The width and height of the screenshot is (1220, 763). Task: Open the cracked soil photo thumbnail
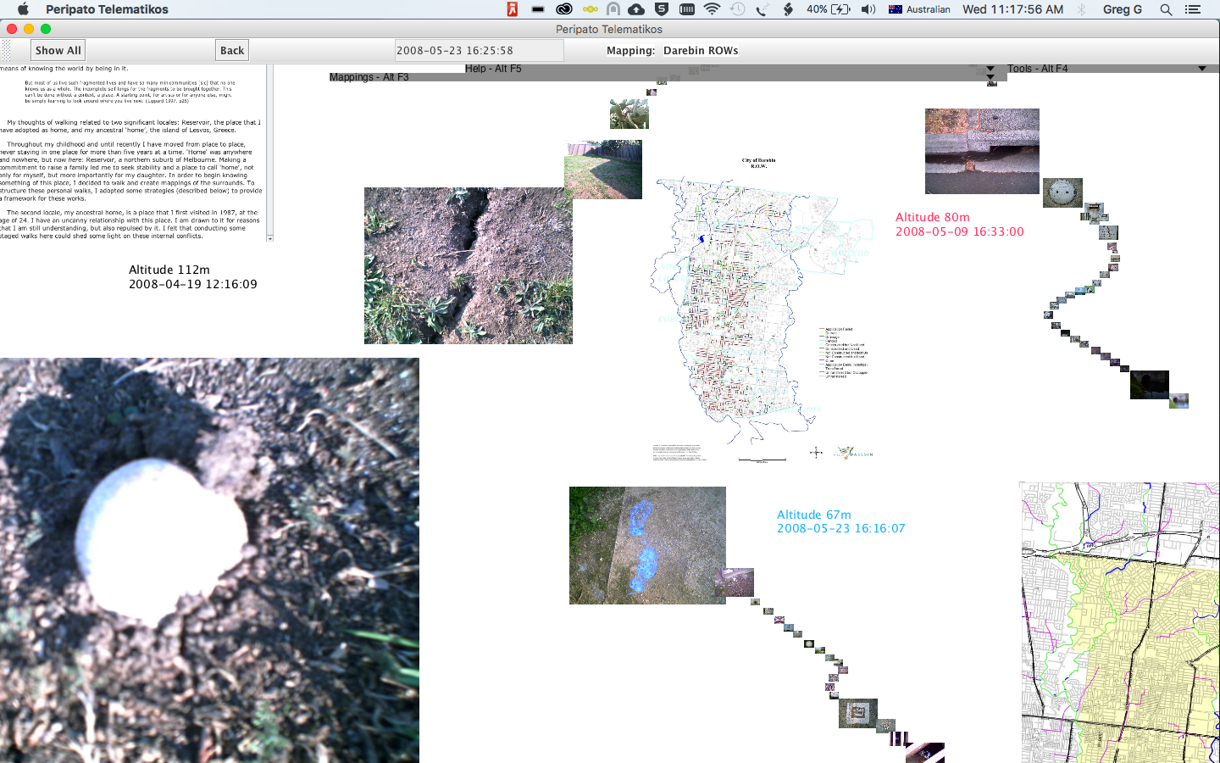point(468,265)
